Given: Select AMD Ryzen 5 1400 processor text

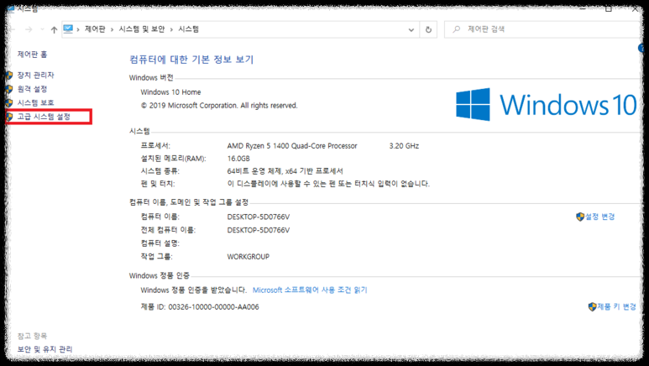Looking at the screenshot, I should tap(292, 146).
